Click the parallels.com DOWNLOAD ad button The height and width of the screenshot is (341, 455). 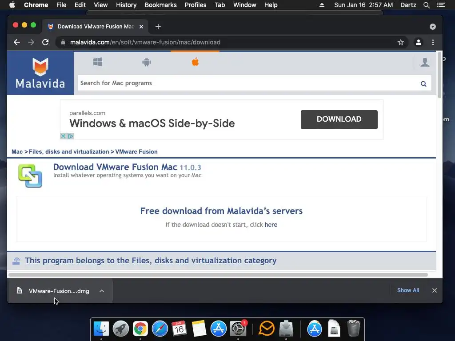pos(339,119)
